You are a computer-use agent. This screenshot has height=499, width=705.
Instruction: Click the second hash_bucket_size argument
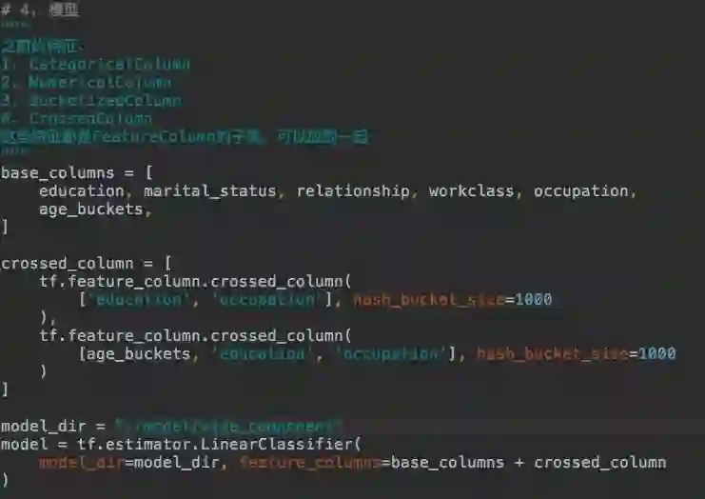pyautogui.click(x=576, y=353)
